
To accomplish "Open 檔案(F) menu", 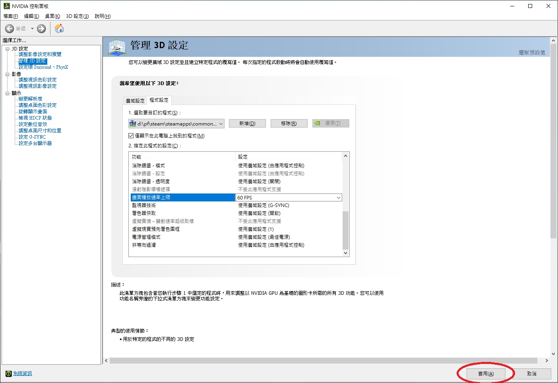I will click(11, 16).
